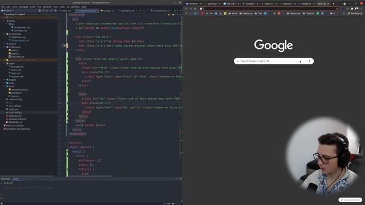Open the Navigate menu in the IDE
365x205 pixels.
click(23, 7)
